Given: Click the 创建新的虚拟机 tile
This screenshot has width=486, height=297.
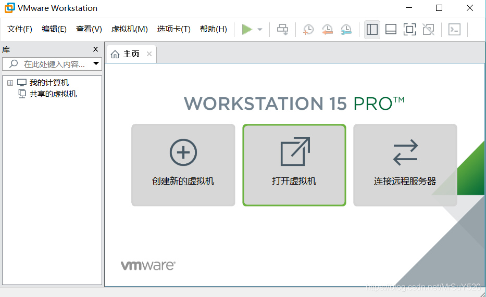Looking at the screenshot, I should [183, 165].
